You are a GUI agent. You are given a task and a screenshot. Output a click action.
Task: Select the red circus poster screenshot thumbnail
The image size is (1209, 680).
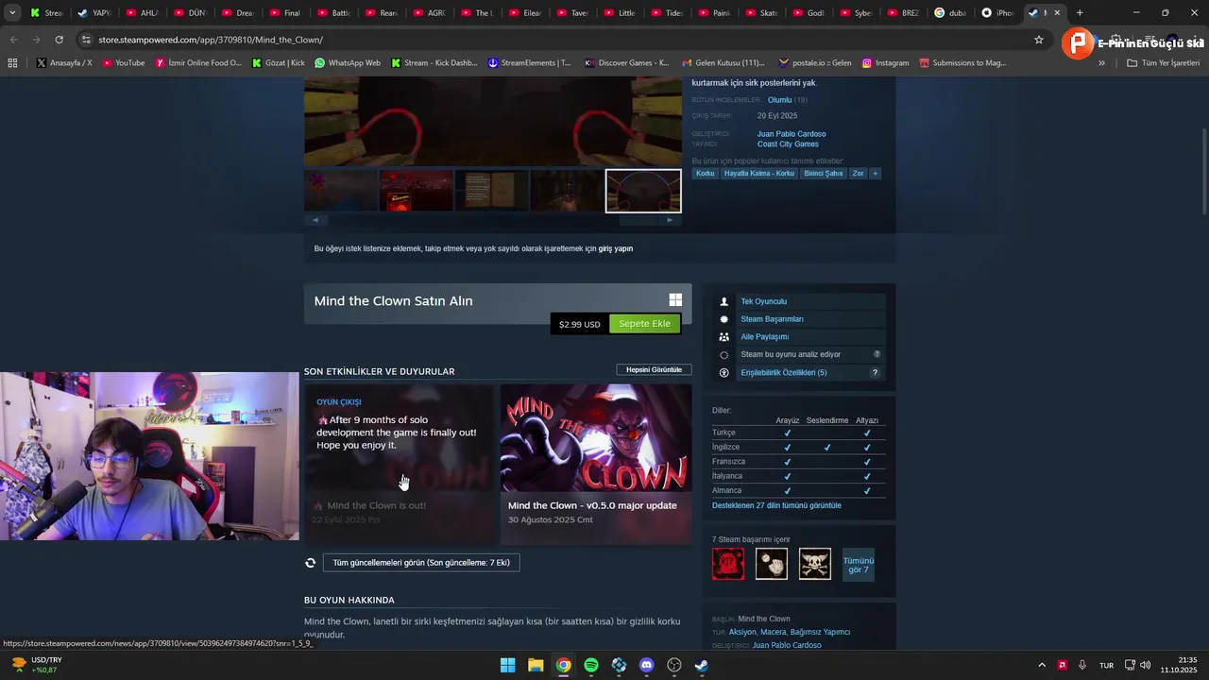tap(417, 191)
